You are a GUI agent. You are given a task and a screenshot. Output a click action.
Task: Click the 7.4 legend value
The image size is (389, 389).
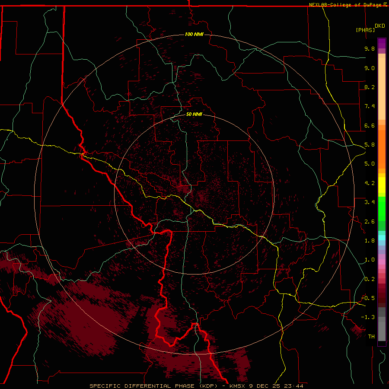click(370, 106)
